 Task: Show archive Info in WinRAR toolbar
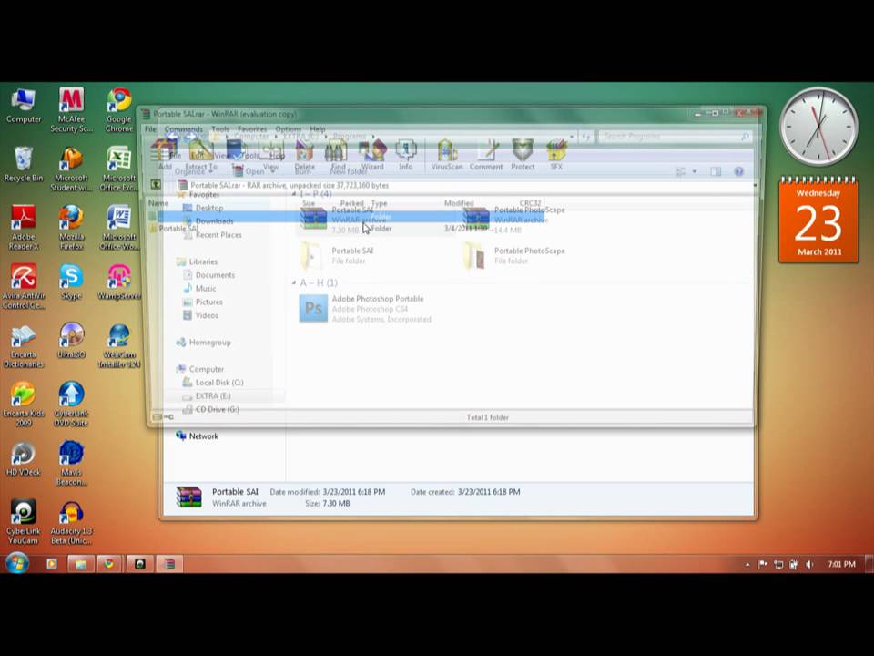coord(406,155)
